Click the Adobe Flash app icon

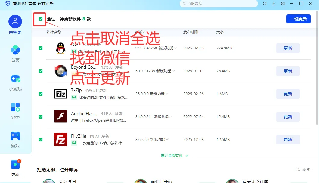pyautogui.click(x=60, y=116)
